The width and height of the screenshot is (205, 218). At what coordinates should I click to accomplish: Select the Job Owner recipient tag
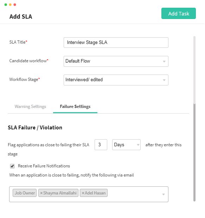click(25, 193)
